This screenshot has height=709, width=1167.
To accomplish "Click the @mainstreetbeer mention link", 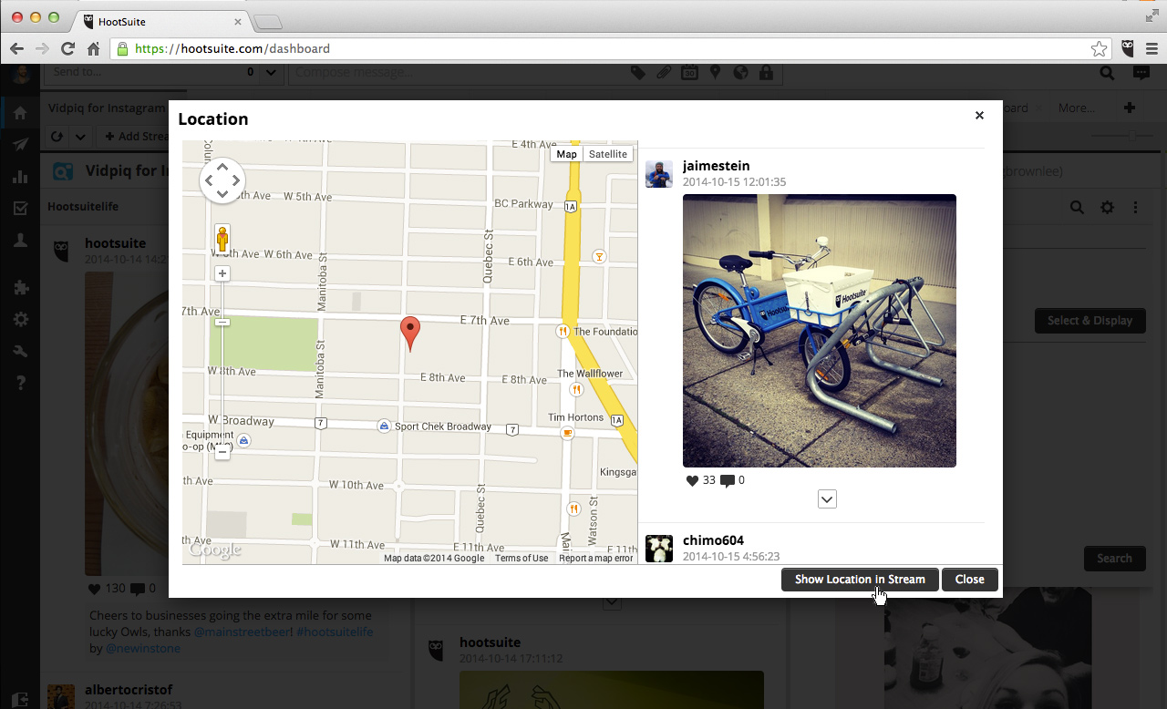I will [x=241, y=632].
